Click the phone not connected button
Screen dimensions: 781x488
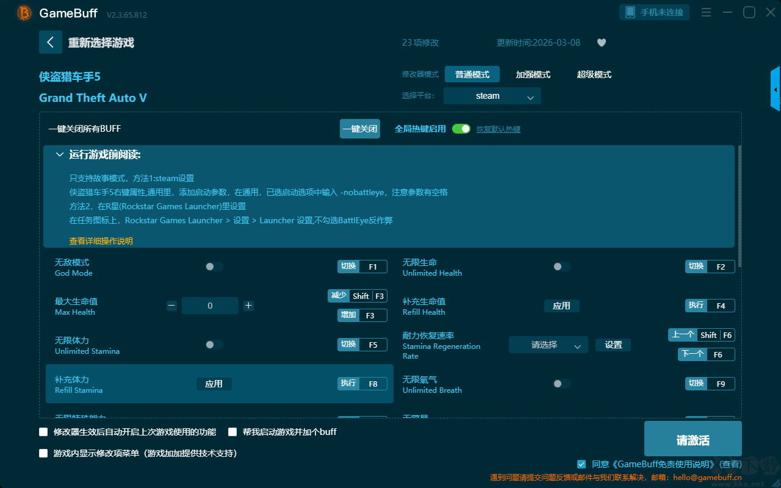(x=655, y=12)
